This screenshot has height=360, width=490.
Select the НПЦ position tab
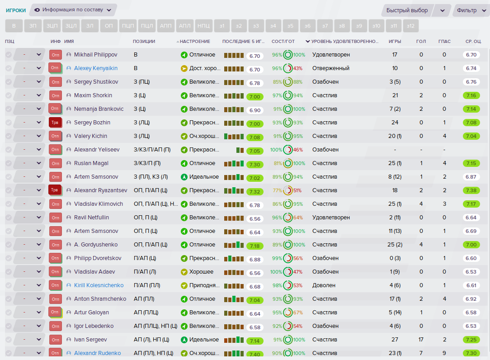[x=203, y=26]
